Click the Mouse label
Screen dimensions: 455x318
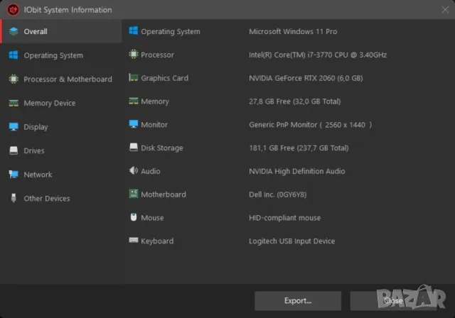click(x=152, y=218)
